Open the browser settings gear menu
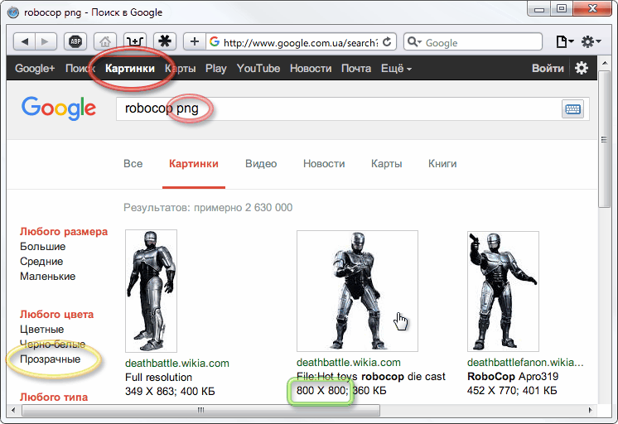Screen dimensions: 618x424 [x=591, y=41]
